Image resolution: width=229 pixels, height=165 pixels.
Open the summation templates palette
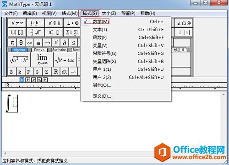click(72, 32)
